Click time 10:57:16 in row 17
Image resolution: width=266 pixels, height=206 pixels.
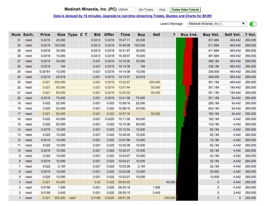124,113
